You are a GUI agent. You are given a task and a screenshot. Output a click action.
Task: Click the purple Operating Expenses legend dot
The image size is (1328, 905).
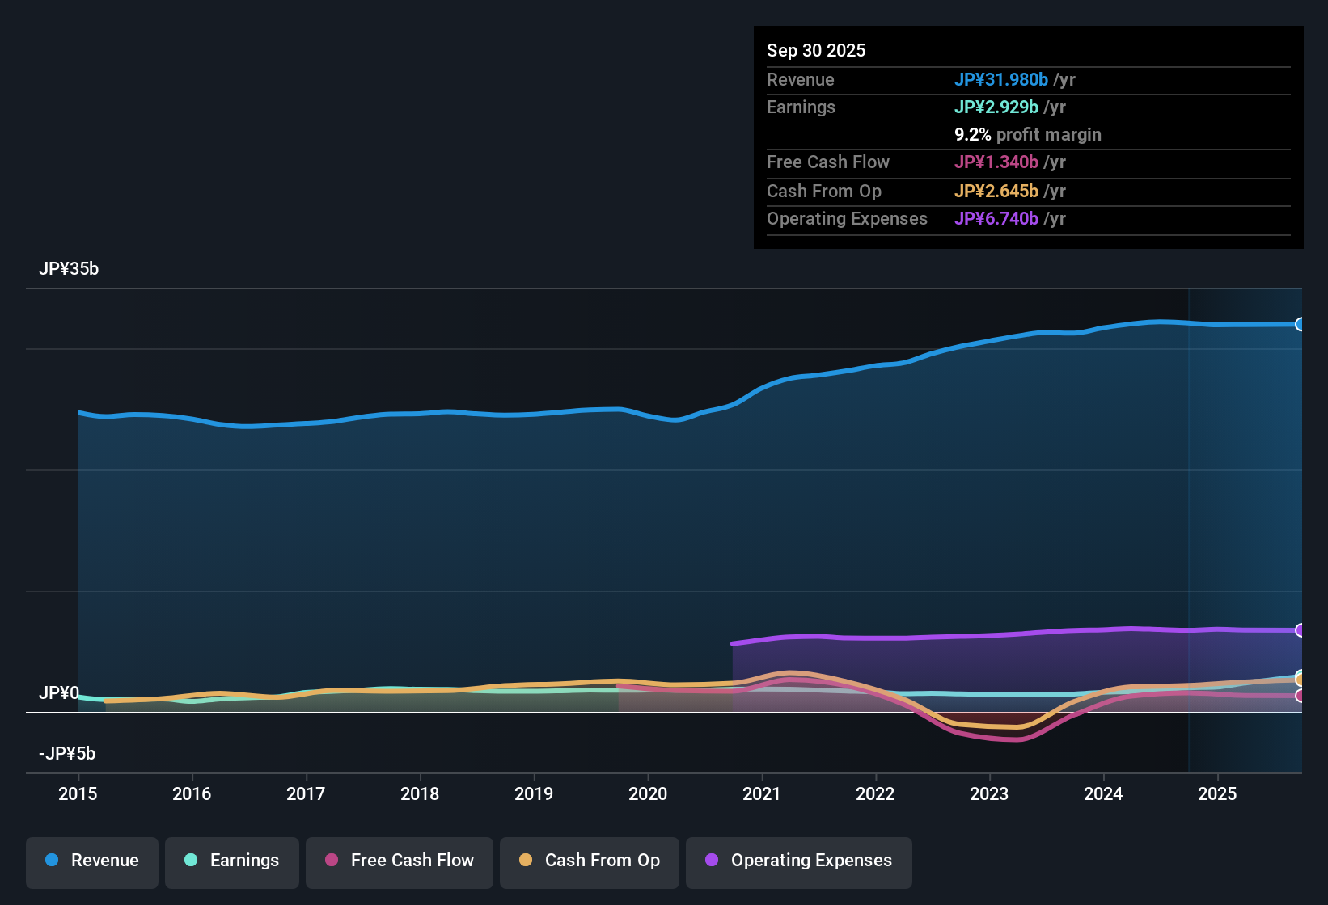(711, 861)
